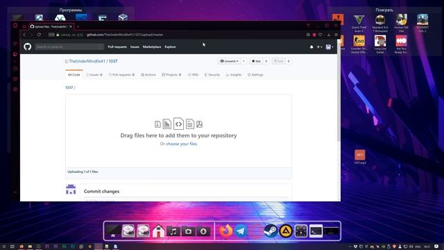Switch to the repository Issues tab
This screenshot has width=444, height=250.
click(x=94, y=75)
